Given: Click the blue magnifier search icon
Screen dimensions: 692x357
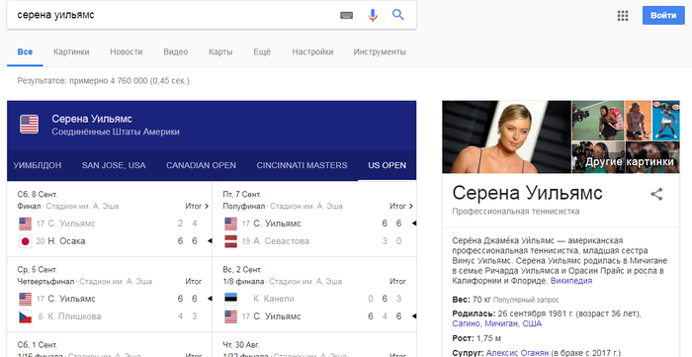Looking at the screenshot, I should tap(398, 15).
